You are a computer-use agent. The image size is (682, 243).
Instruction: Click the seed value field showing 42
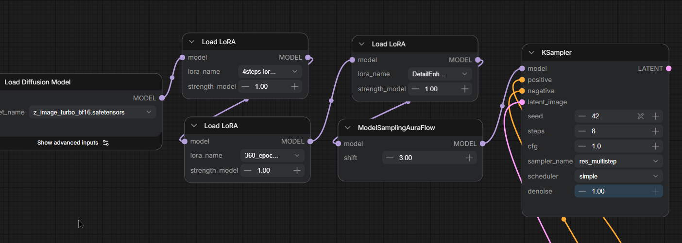pyautogui.click(x=619, y=116)
